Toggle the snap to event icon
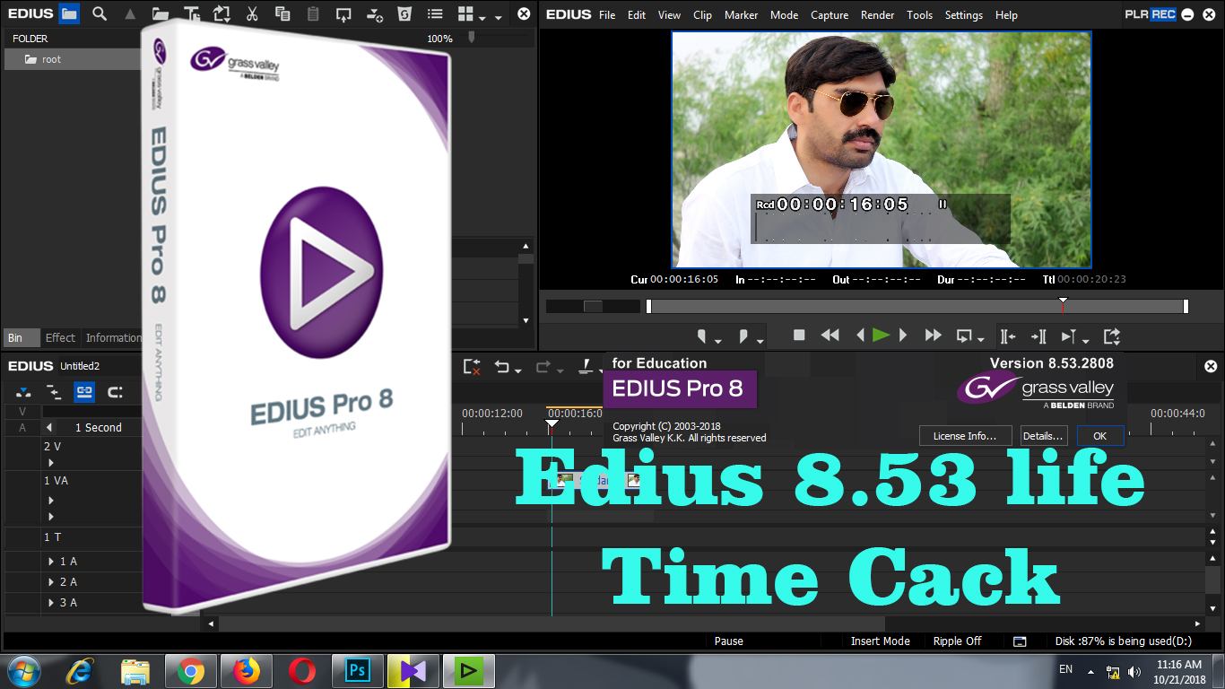Viewport: 1225px width, 689px height. [115, 392]
